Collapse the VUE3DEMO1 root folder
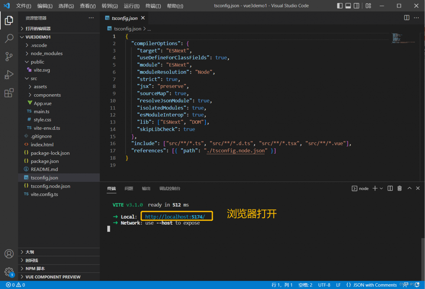This screenshot has width=425, height=289. [59, 37]
